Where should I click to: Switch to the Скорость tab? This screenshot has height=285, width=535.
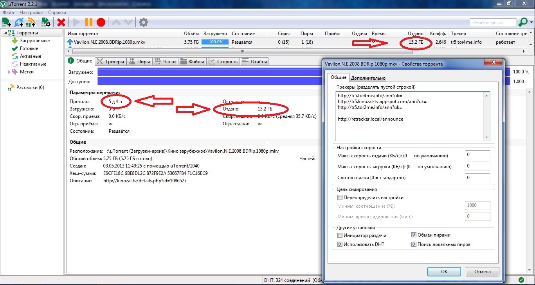coord(223,61)
